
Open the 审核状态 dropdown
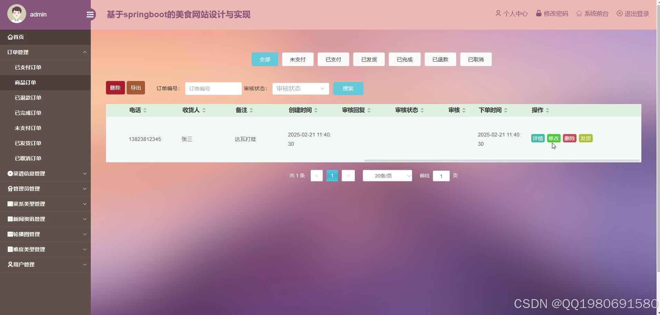(x=300, y=89)
